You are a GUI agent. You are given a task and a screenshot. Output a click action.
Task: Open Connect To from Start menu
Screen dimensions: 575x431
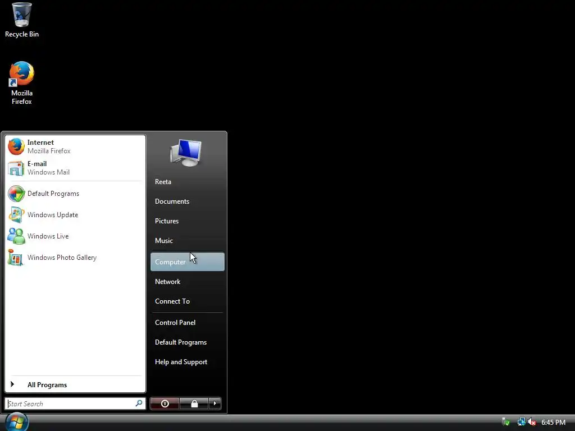click(x=188, y=301)
